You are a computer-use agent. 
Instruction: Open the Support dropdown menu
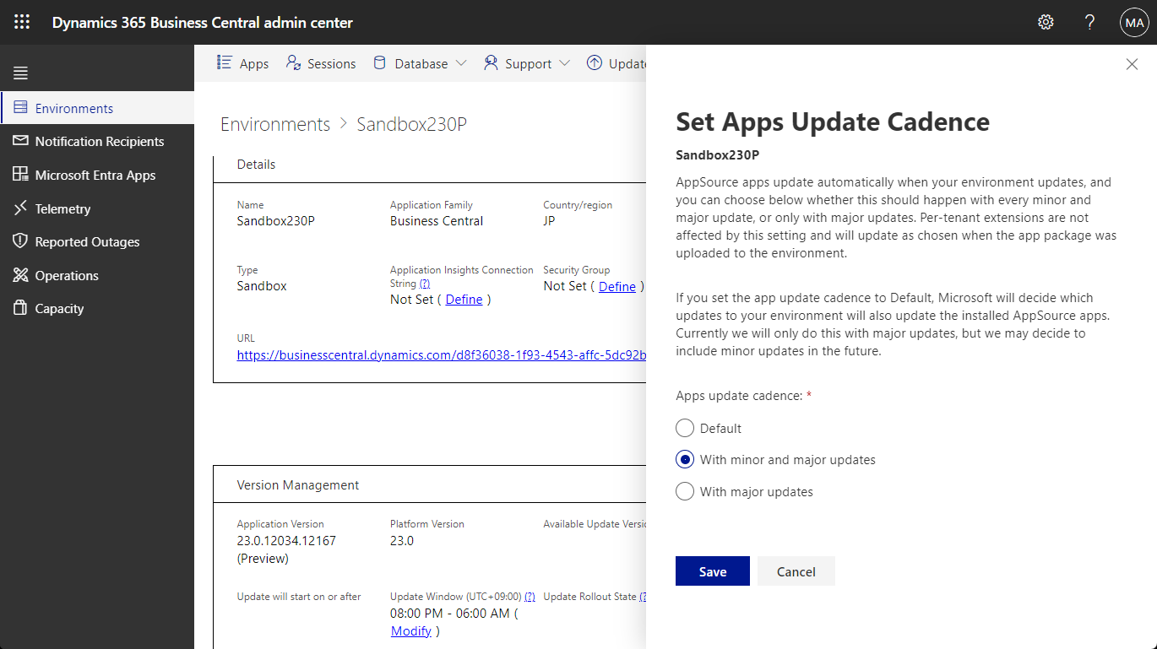(563, 62)
